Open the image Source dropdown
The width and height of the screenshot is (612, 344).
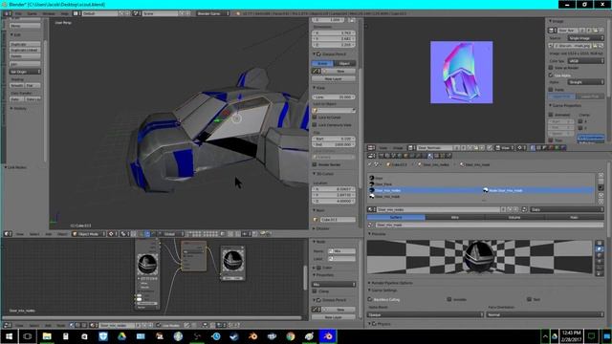pyautogui.click(x=586, y=38)
